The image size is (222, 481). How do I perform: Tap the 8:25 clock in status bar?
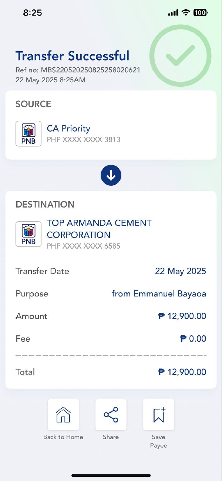point(33,13)
